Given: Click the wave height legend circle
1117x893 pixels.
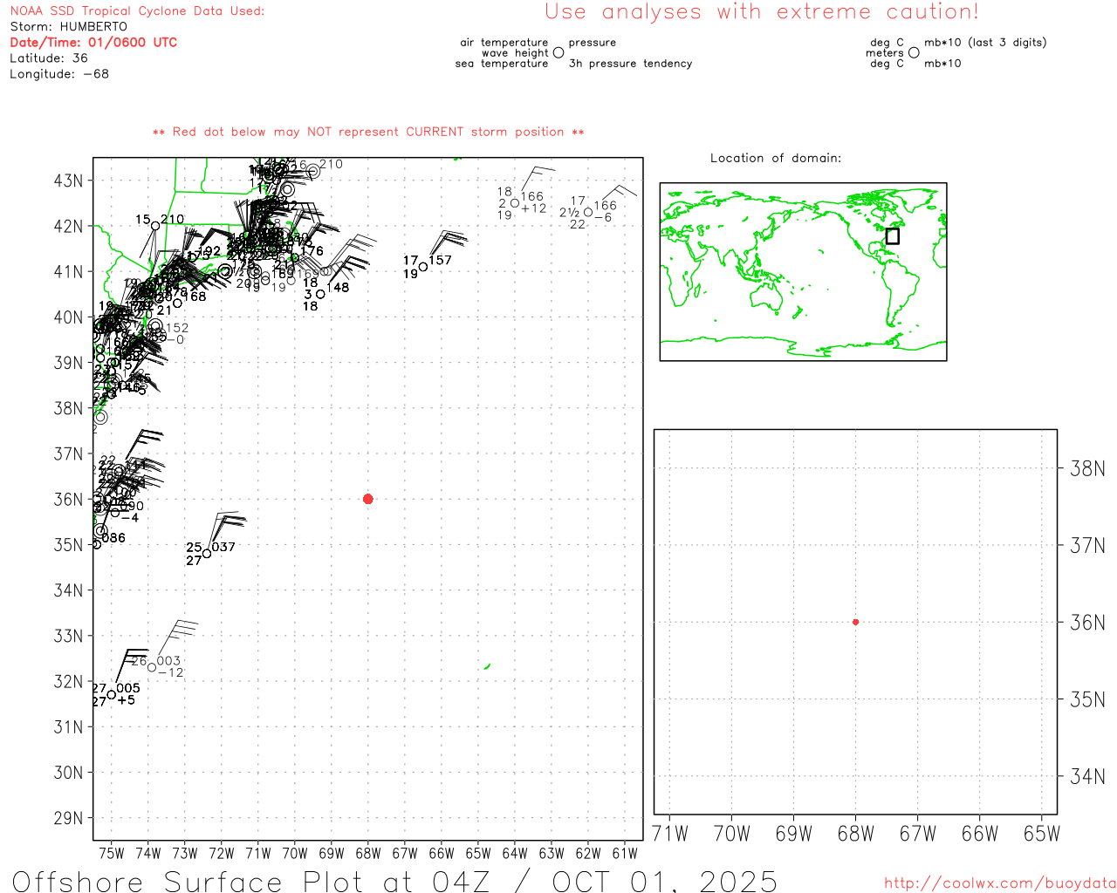Looking at the screenshot, I should pyautogui.click(x=558, y=53).
